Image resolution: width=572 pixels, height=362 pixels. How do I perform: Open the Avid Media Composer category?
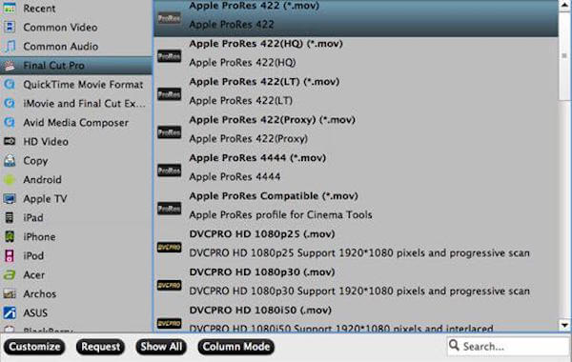pyautogui.click(x=76, y=123)
